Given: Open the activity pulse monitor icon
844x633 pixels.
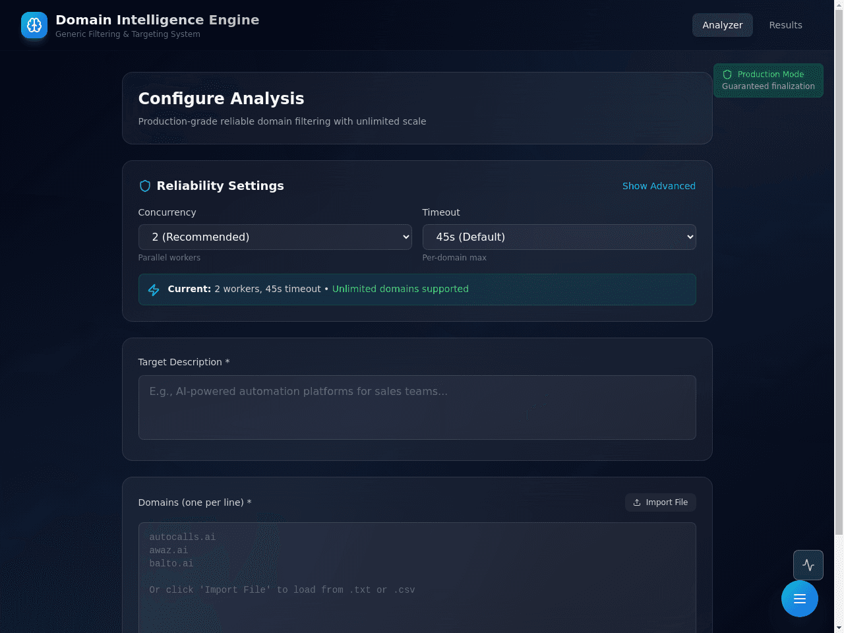Looking at the screenshot, I should [808, 565].
